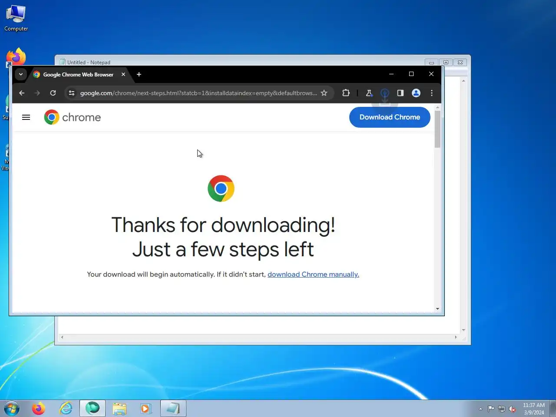Screen dimensions: 556x417
Task: Click the Download Chrome button
Action: pyautogui.click(x=390, y=117)
